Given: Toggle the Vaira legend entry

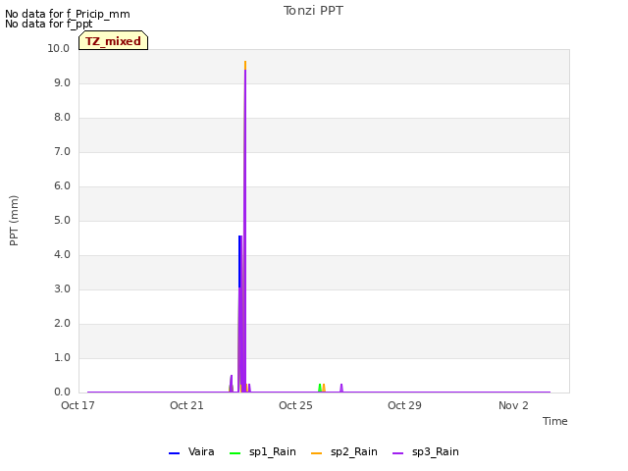Looking at the screenshot, I should click(x=191, y=452).
